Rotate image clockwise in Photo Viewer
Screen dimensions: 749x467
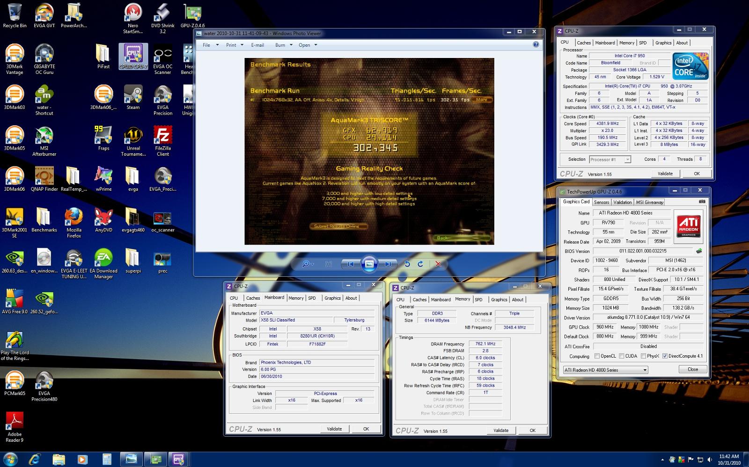420,264
